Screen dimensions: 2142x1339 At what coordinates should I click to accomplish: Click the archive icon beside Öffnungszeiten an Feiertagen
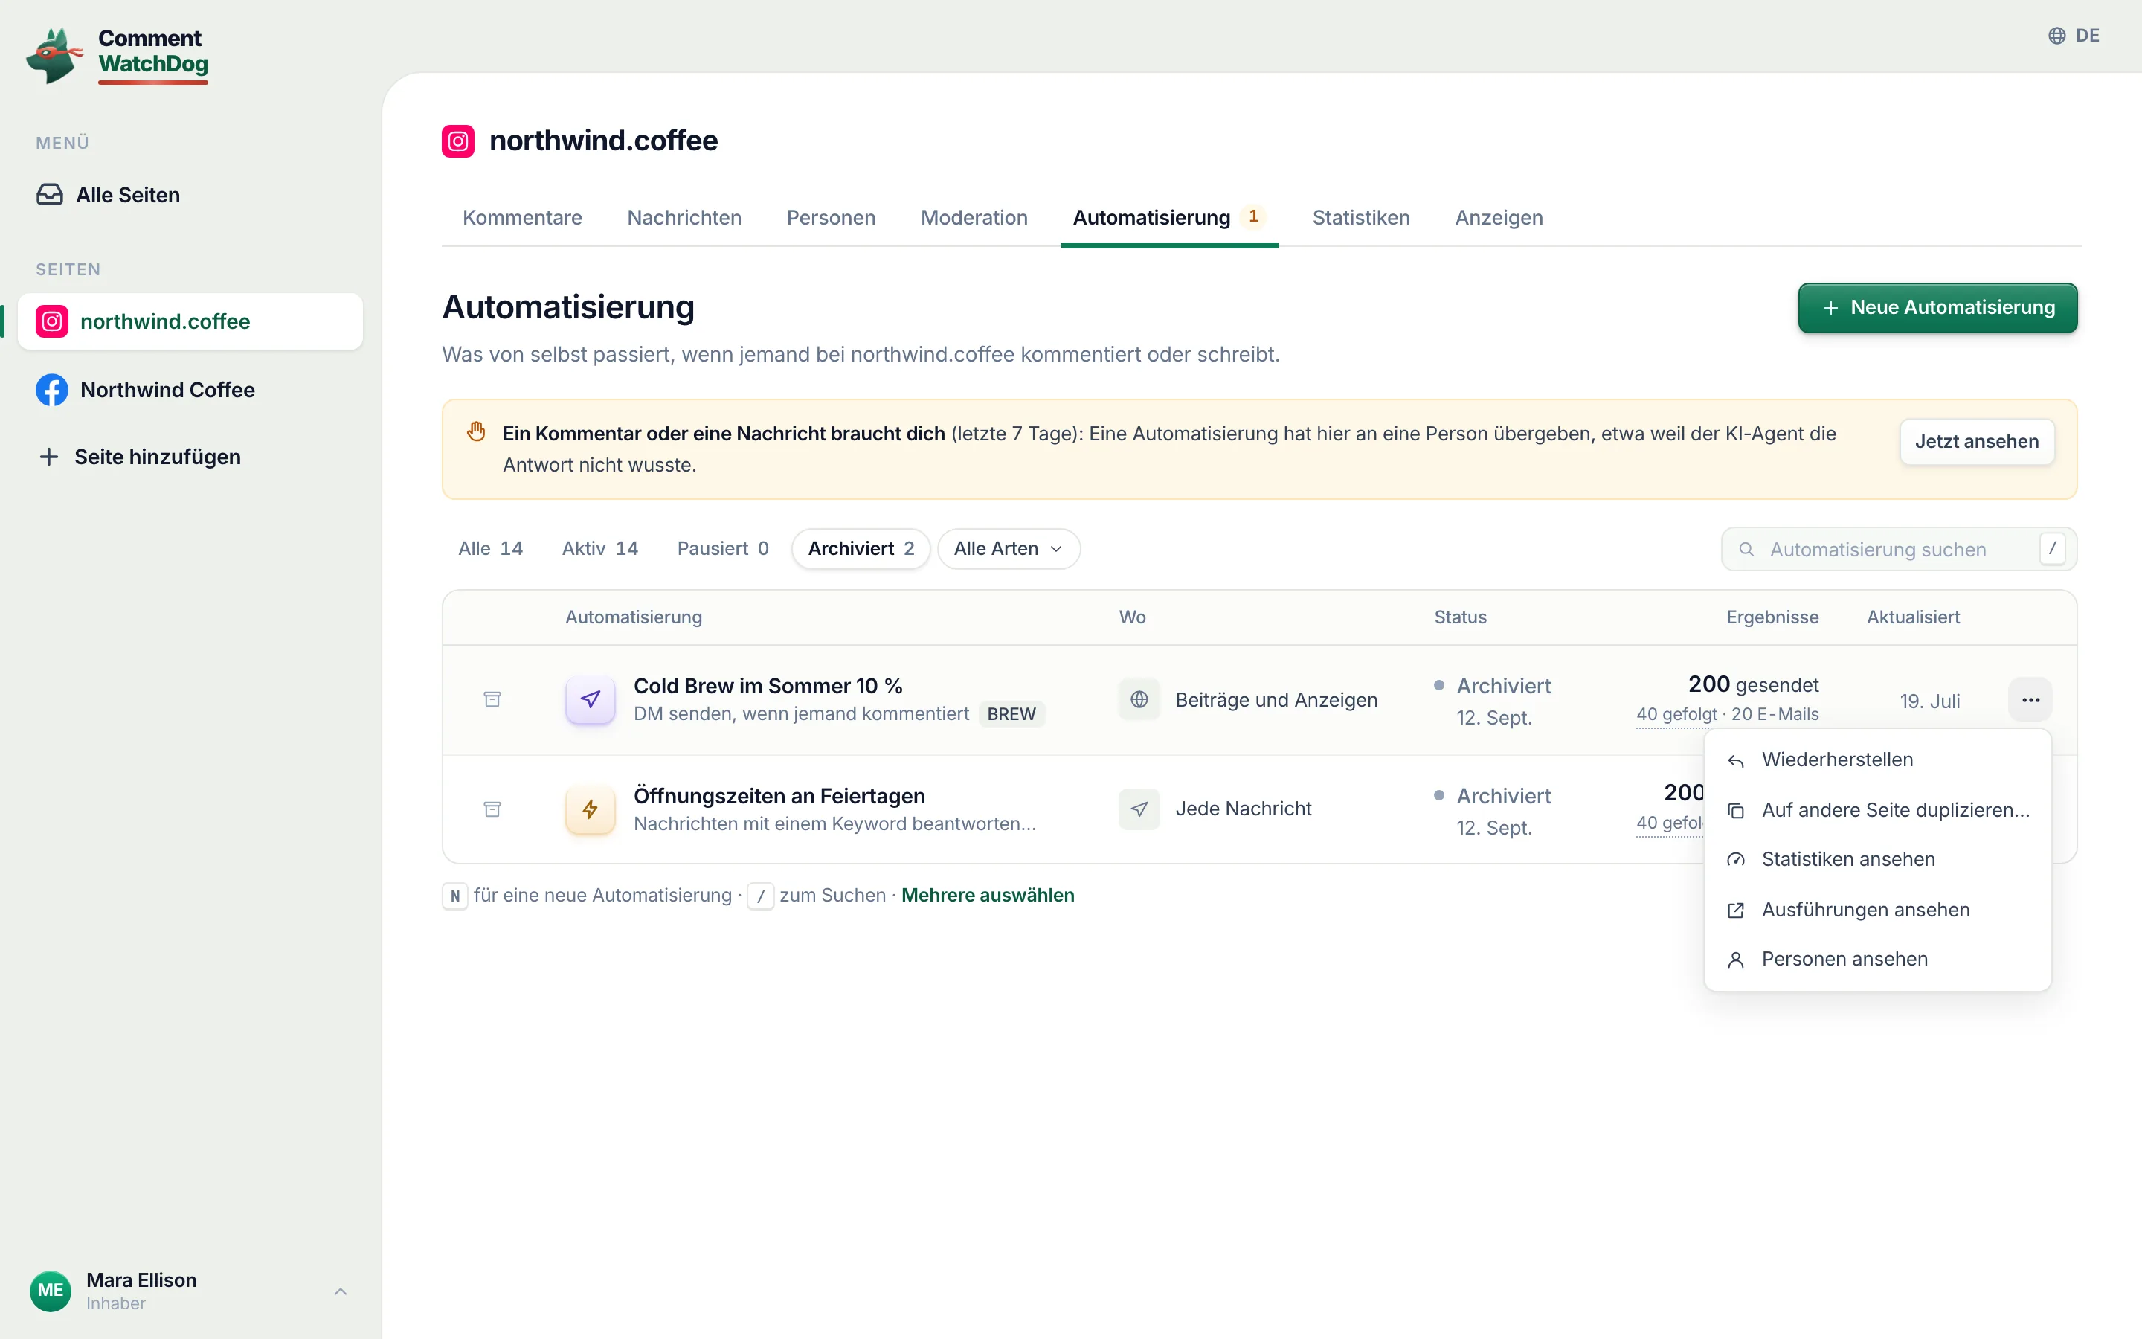492,809
